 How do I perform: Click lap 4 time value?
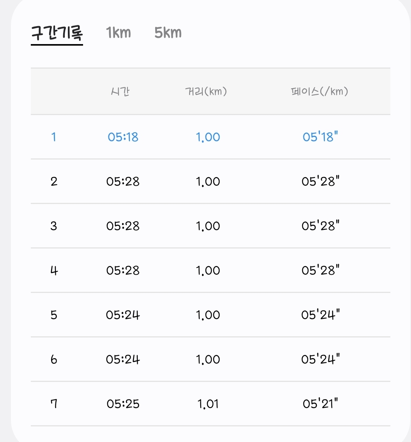[123, 270]
